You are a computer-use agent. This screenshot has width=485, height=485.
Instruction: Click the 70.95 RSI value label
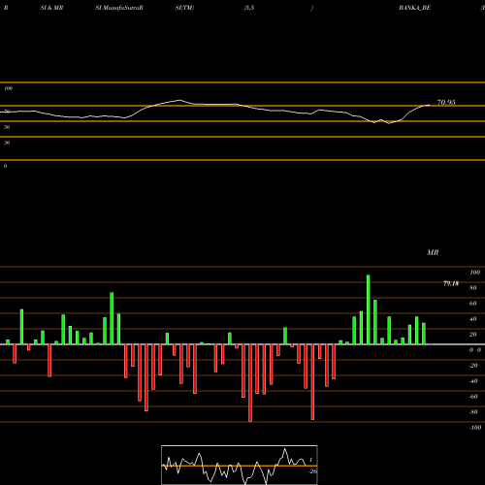click(x=446, y=103)
